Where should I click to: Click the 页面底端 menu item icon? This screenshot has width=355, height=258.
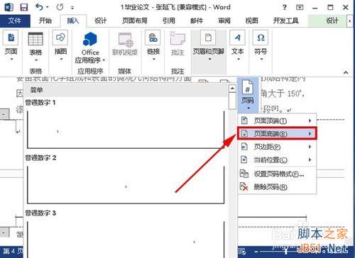pos(244,134)
